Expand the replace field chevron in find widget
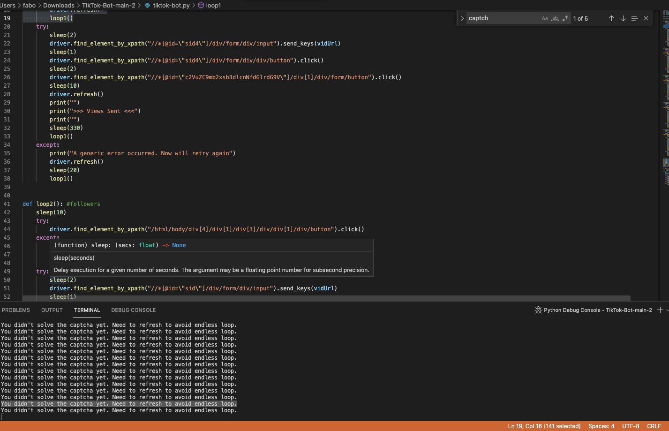Screen dimensions: 669x431 [x=462, y=18]
